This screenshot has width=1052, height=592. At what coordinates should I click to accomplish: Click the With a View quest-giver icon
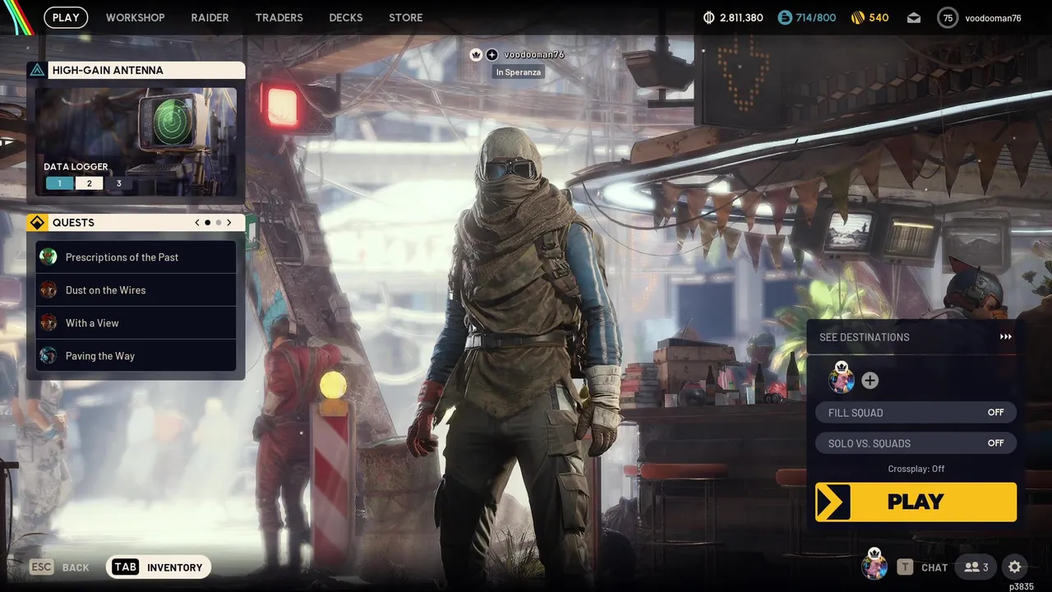coord(49,323)
